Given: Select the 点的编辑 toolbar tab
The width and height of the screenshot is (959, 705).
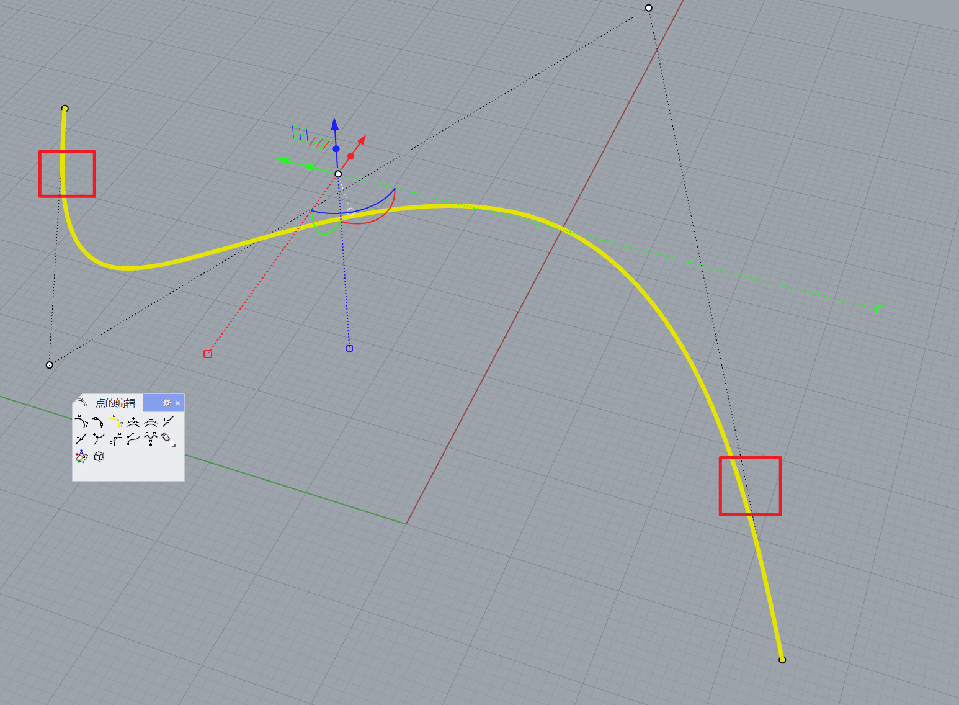Looking at the screenshot, I should [109, 403].
